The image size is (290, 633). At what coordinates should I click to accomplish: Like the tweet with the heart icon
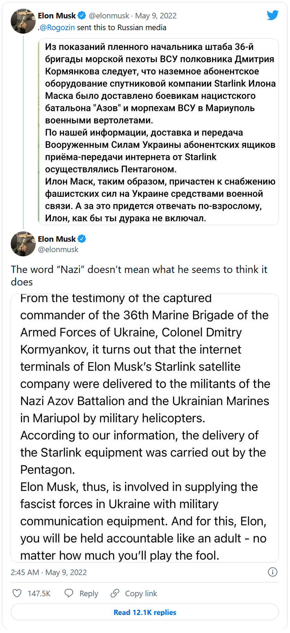click(17, 593)
